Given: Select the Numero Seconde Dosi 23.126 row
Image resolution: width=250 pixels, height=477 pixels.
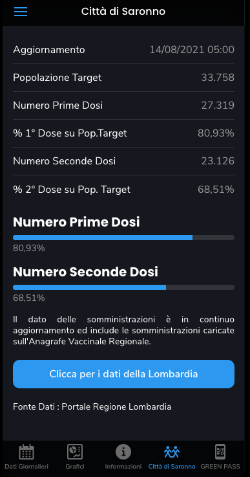Looking at the screenshot, I should 123,161.
